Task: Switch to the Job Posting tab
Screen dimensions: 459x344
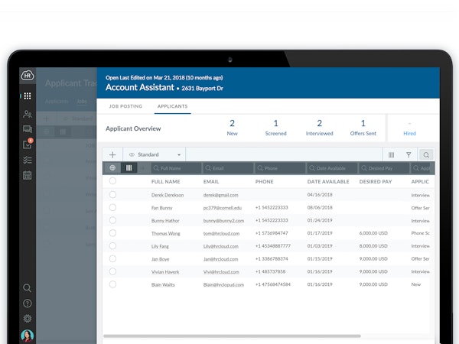Action: tap(125, 106)
